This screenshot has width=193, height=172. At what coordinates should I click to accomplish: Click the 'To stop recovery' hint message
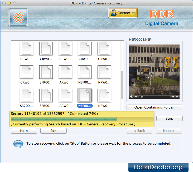pos(99,144)
